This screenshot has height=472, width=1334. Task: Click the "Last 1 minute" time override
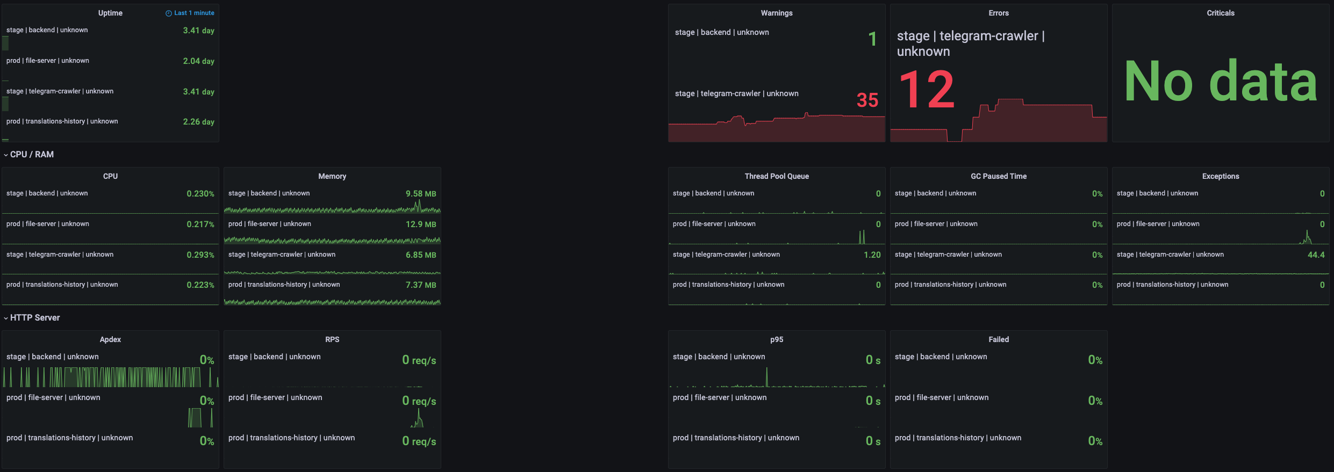[194, 13]
